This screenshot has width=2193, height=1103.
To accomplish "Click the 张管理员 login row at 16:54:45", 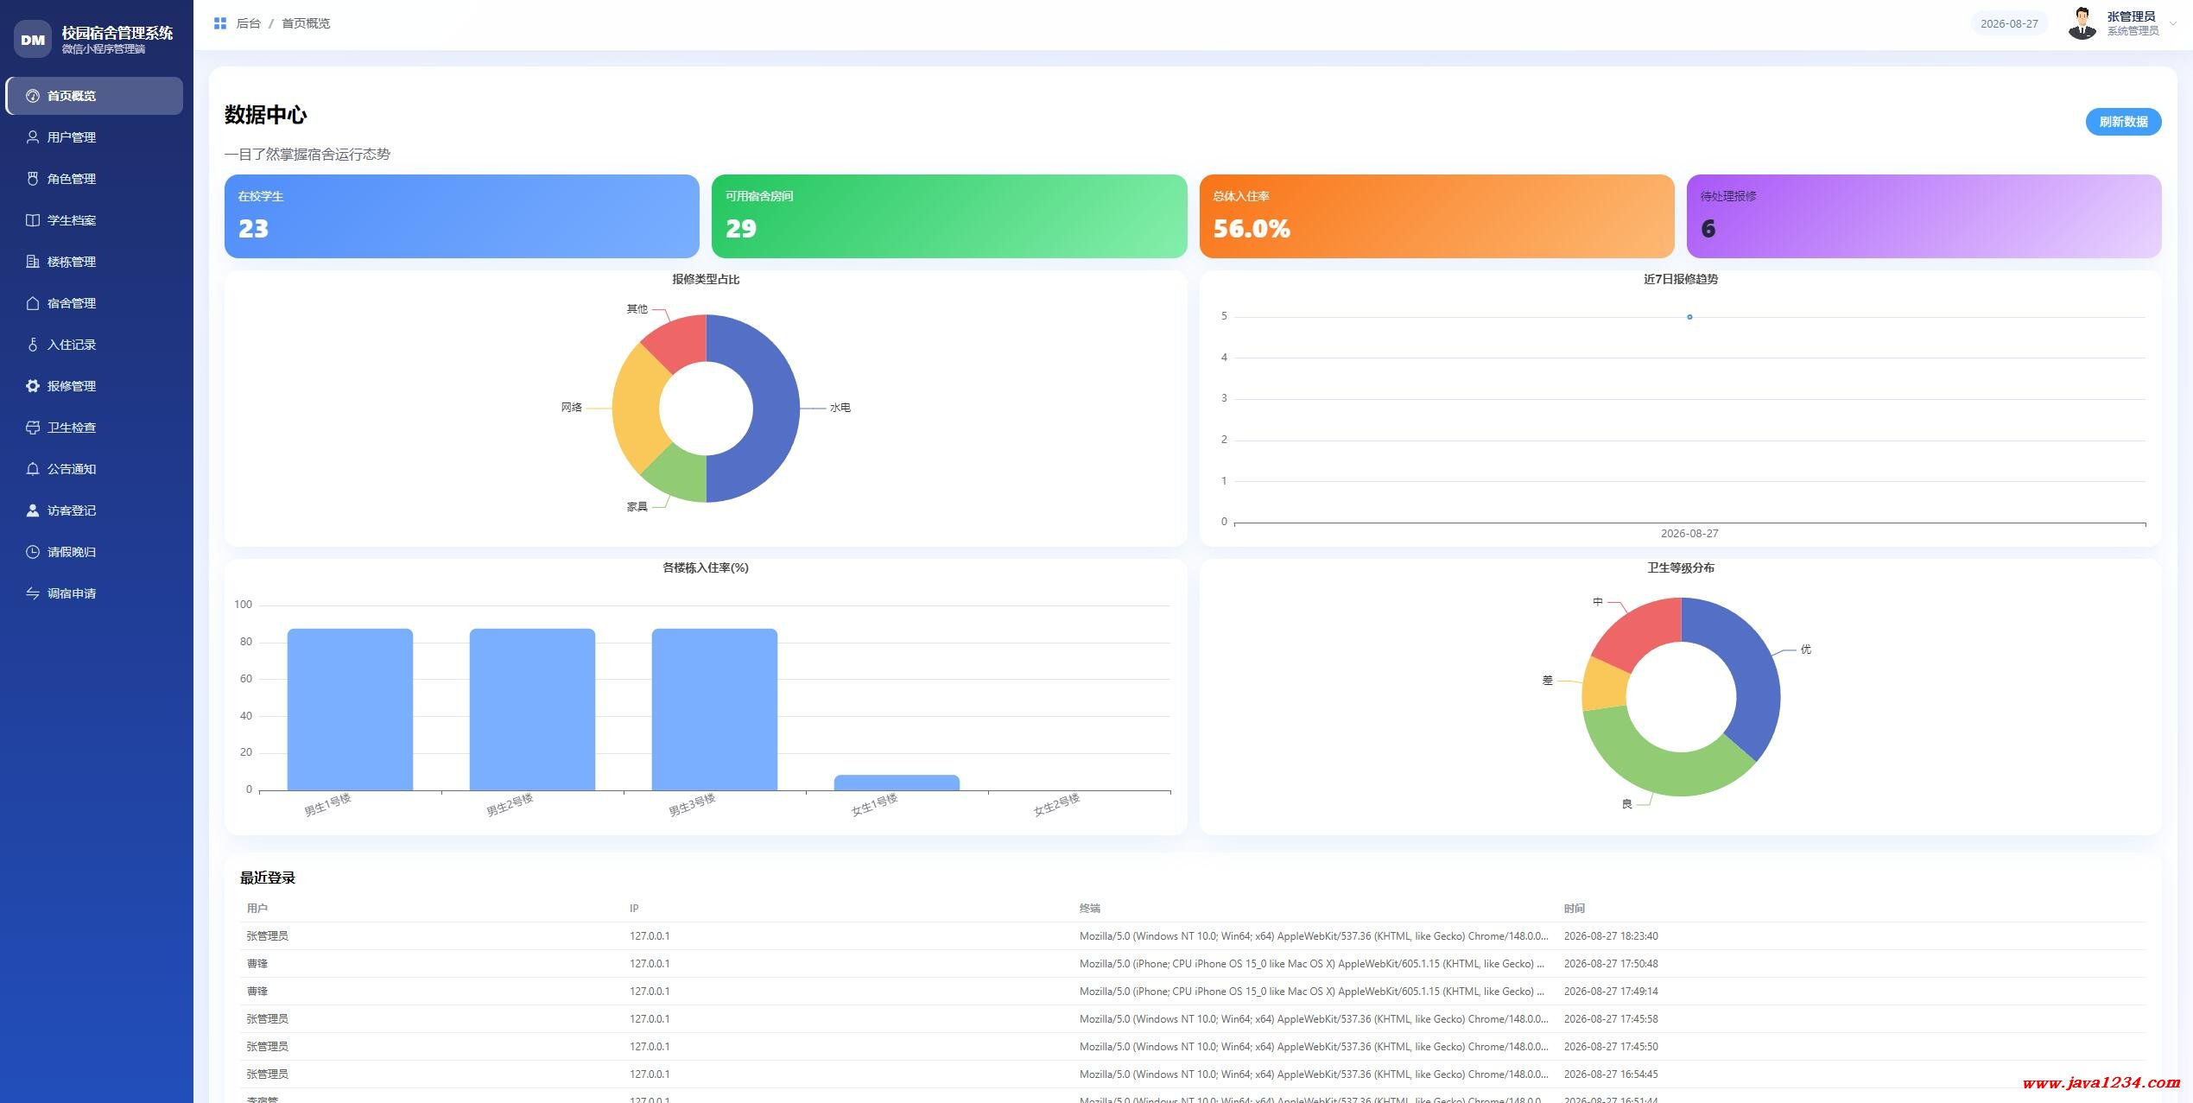I will coord(1193,1074).
